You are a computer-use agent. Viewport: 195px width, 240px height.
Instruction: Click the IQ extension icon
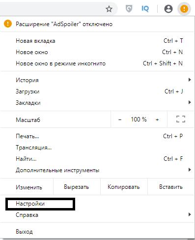click(145, 8)
